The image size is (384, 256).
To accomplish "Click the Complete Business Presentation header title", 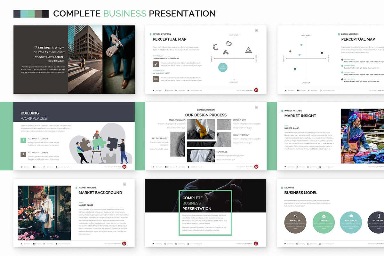I will (134, 14).
